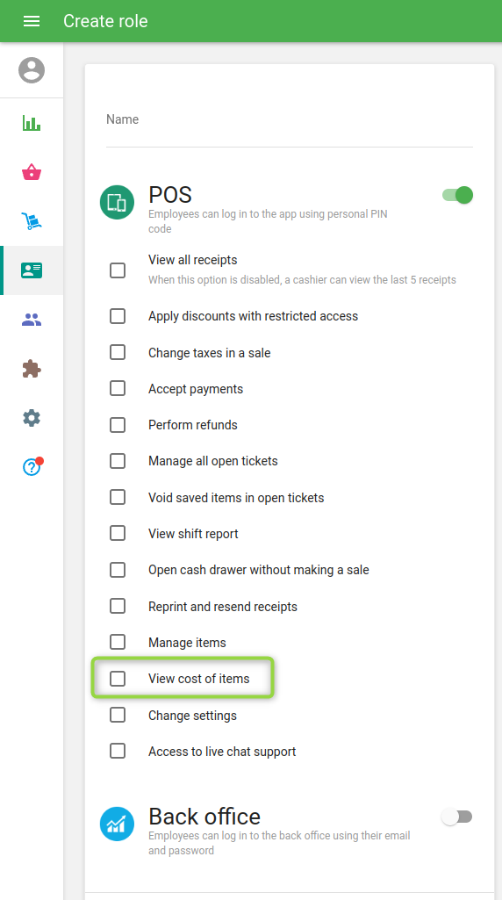The image size is (502, 900).
Task: Open the Customers people icon
Action: 32,320
